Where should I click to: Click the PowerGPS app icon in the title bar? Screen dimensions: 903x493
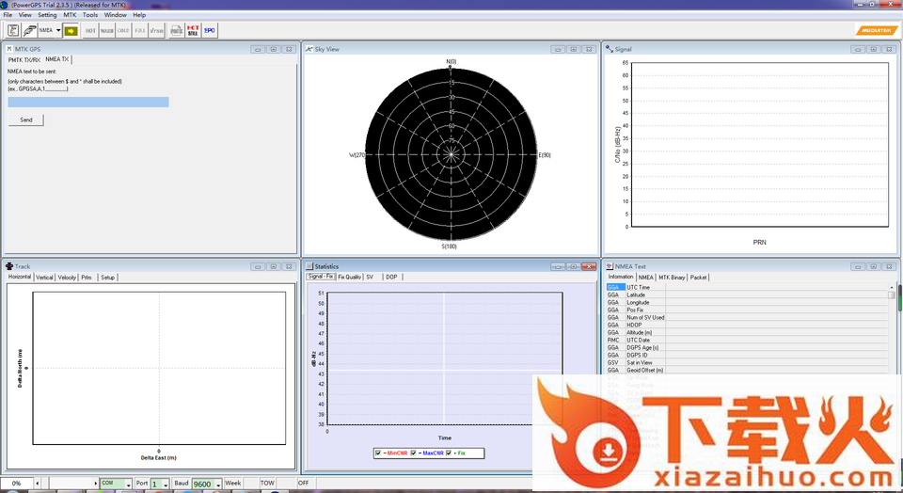click(5, 5)
